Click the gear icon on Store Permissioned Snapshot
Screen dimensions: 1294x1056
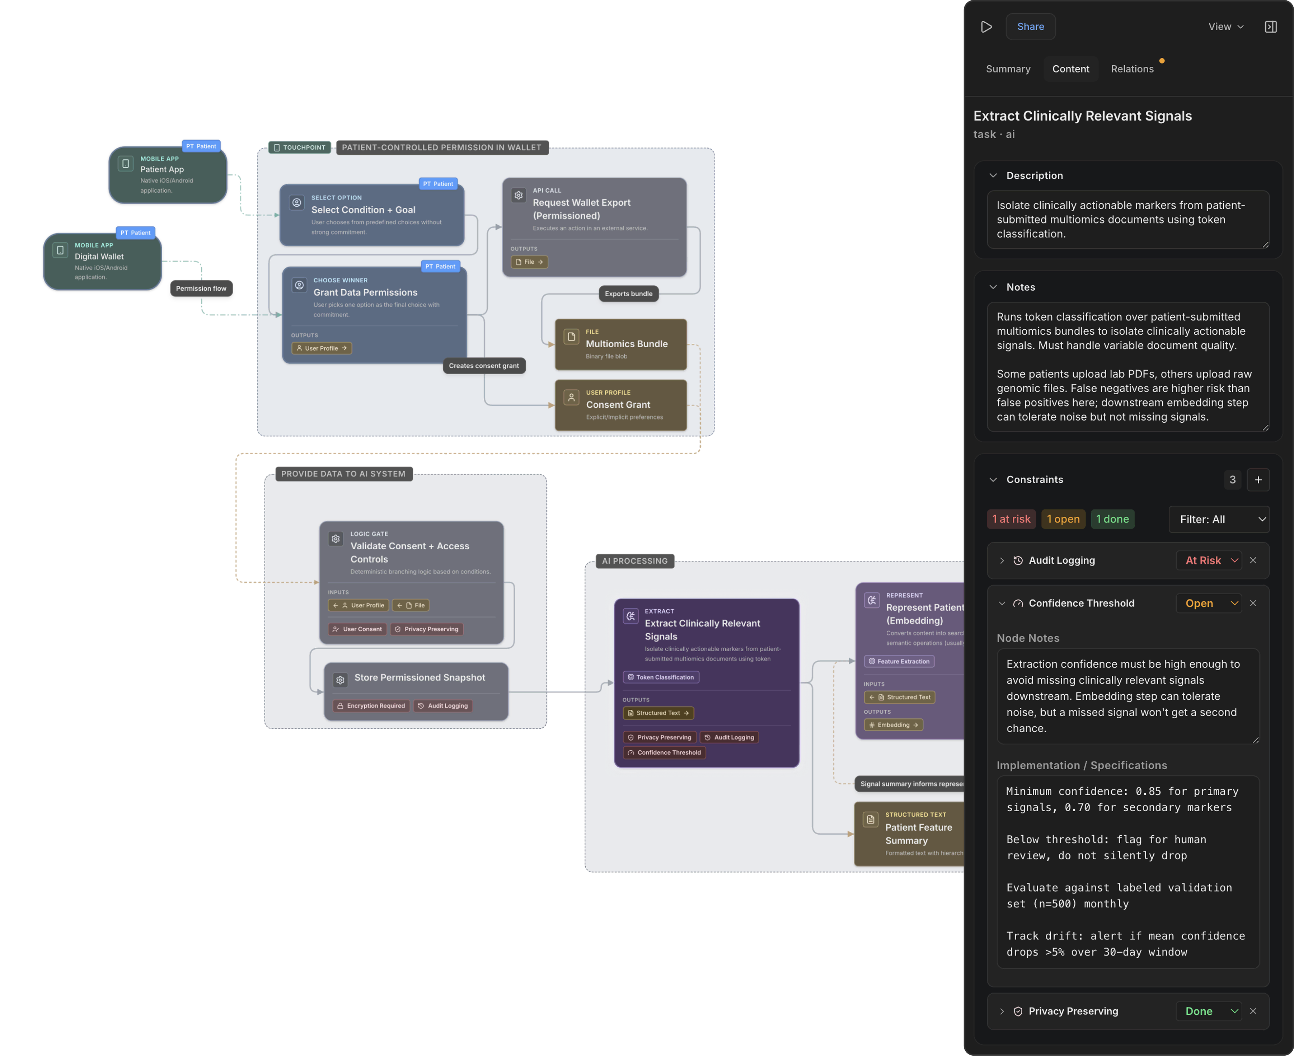(340, 680)
